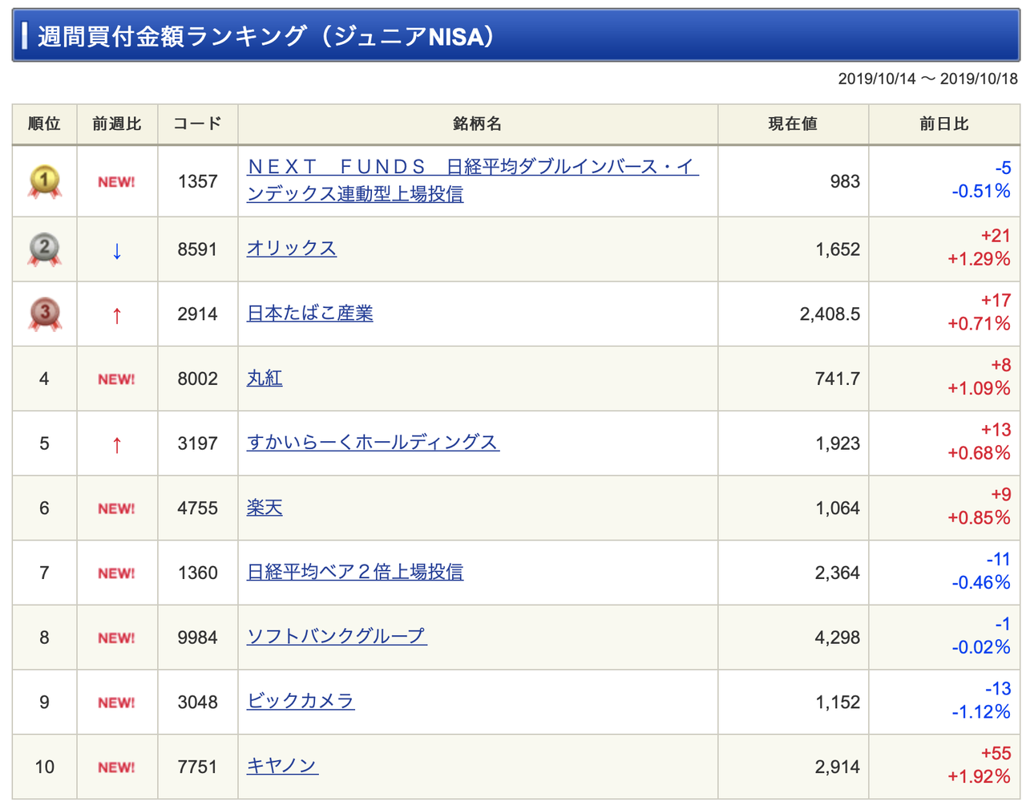Click the bronze third-place medal icon
The width and height of the screenshot is (1026, 810).
(x=44, y=314)
